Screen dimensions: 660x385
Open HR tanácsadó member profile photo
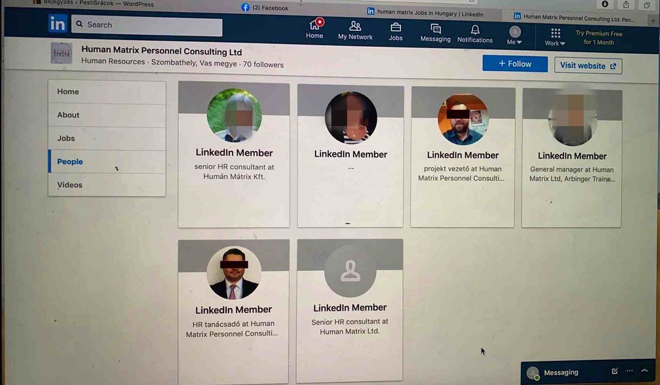tap(233, 273)
